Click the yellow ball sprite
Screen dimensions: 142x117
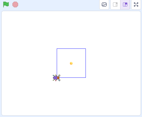[x=71, y=63]
